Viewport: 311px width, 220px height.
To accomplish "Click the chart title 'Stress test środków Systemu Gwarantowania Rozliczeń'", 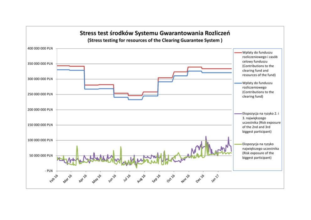I will click(155, 33).
